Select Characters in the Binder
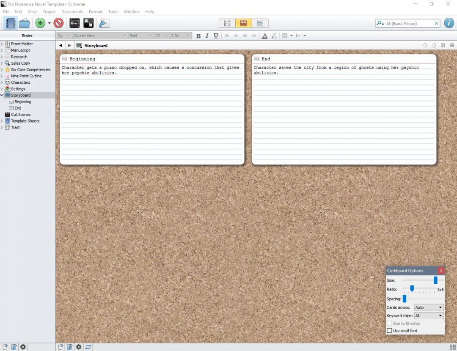 pyautogui.click(x=20, y=82)
